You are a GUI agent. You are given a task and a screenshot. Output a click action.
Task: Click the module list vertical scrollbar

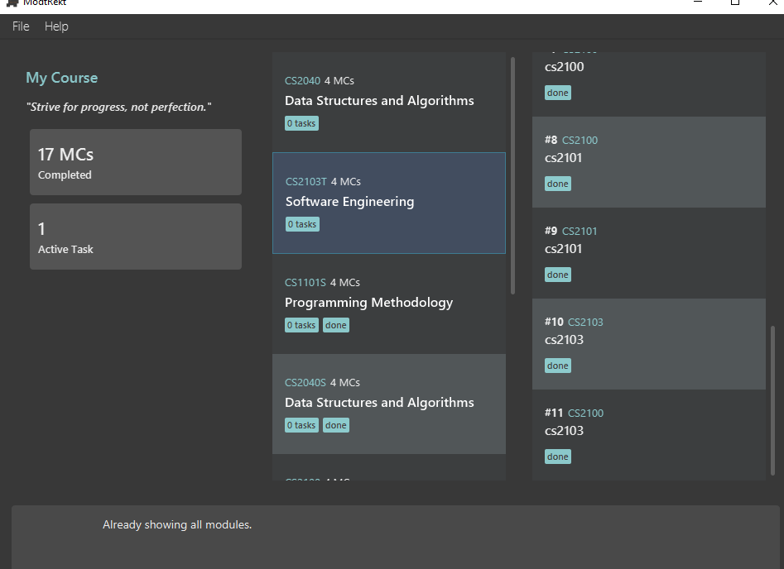[x=512, y=176]
